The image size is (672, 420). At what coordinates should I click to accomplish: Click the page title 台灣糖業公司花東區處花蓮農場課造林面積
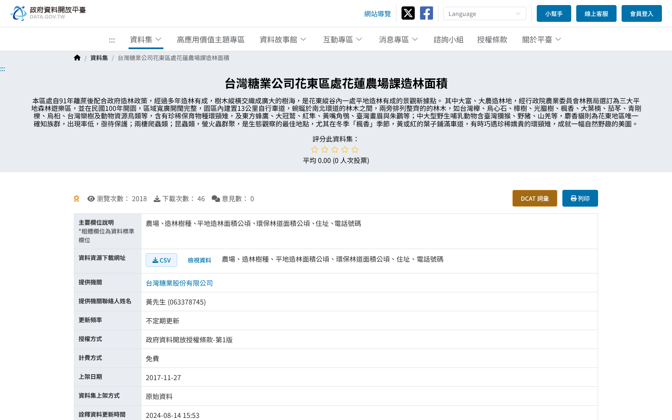pyautogui.click(x=336, y=84)
